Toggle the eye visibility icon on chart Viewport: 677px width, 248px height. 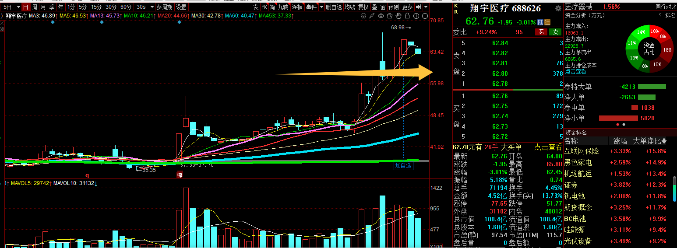click(x=381, y=16)
